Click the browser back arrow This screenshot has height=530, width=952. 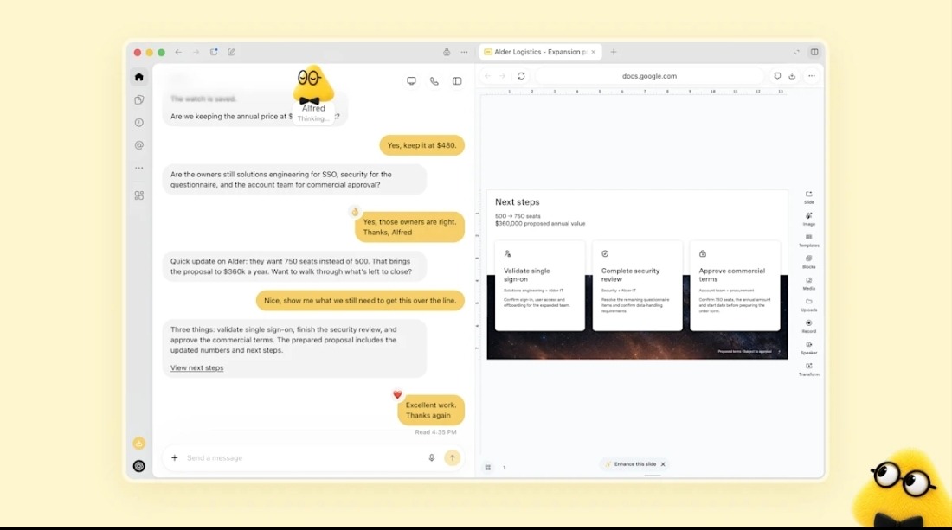coord(487,76)
